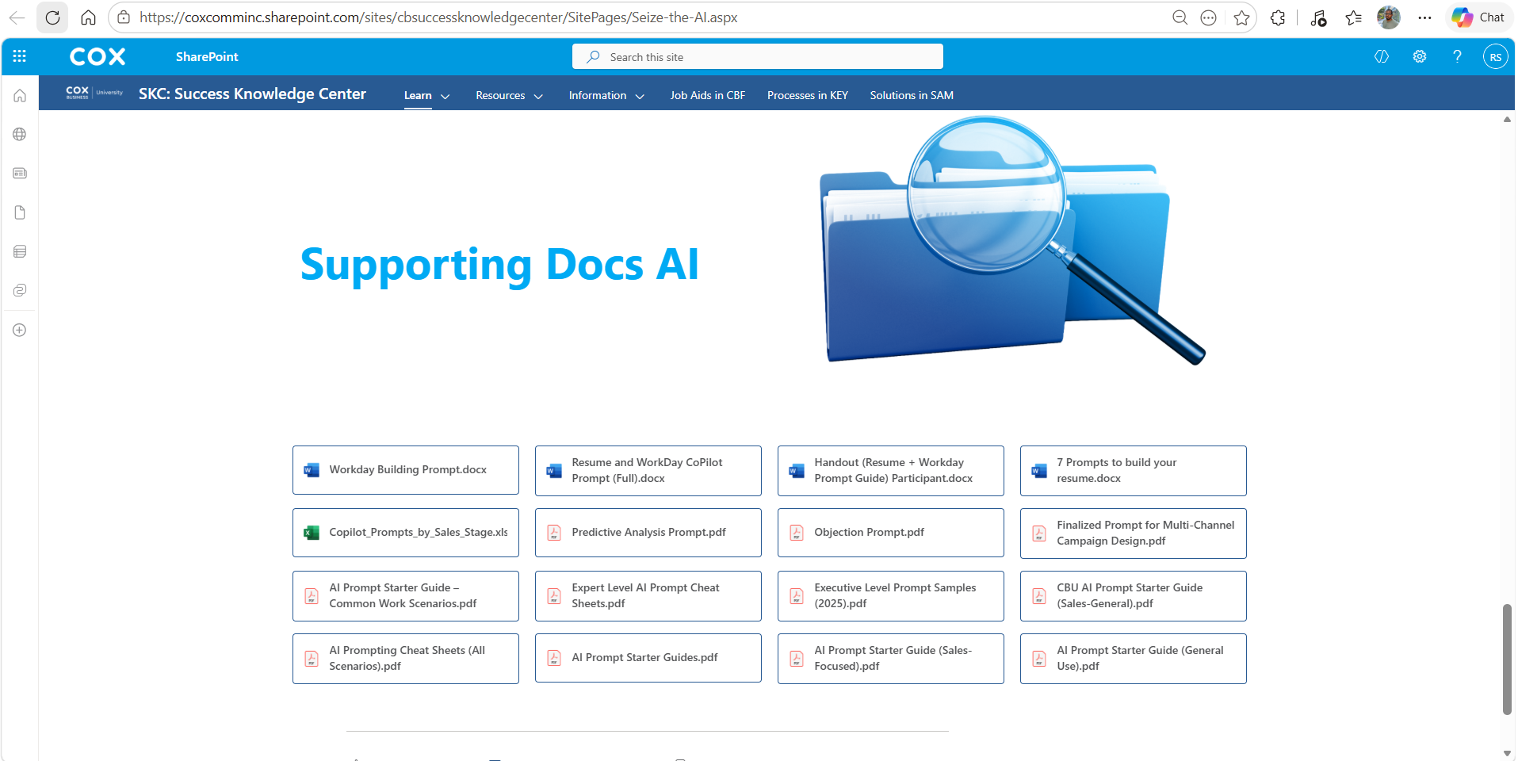Click Create plus icon in left rail
Viewport: 1518px width, 761px height.
pyautogui.click(x=20, y=330)
